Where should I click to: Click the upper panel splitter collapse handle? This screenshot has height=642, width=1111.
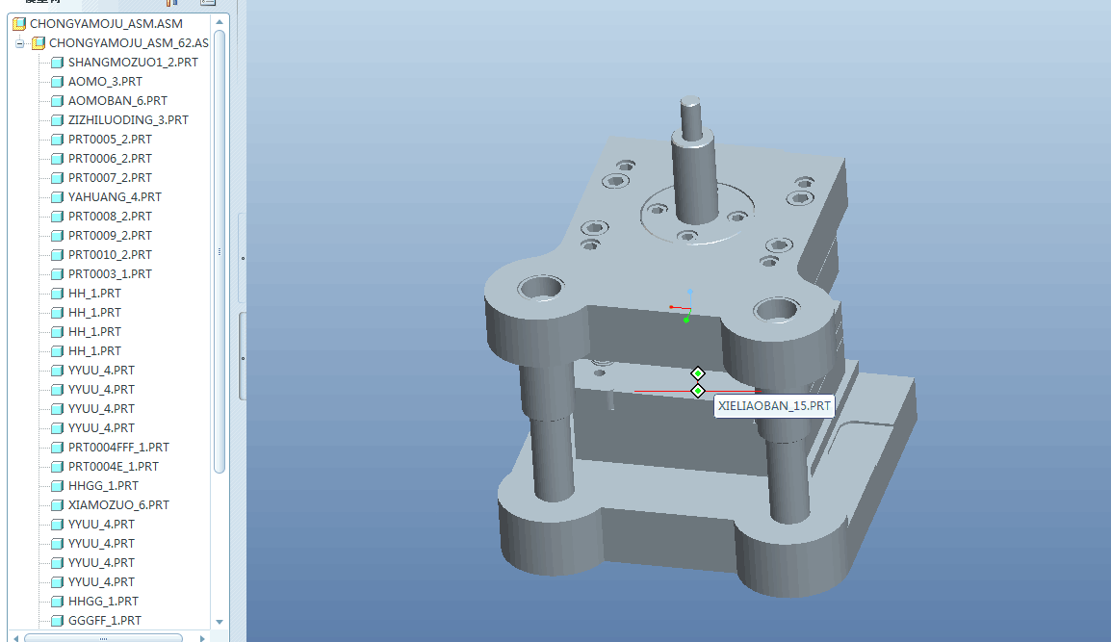coord(243,258)
